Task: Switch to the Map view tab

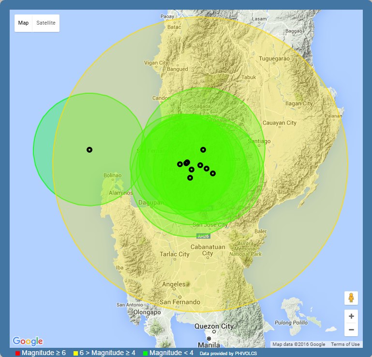Action: pos(23,23)
